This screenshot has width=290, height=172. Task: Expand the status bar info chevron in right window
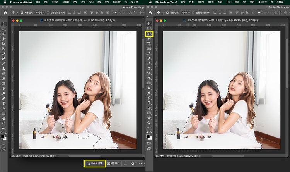click(x=200, y=156)
